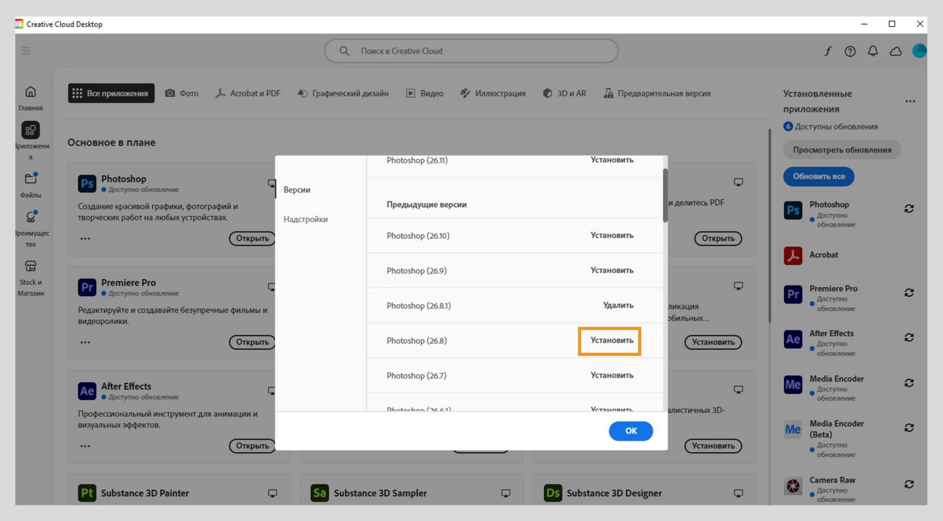Viewport: 943px width, 521px height.
Task: Select Версии in the dialog sidebar
Action: click(297, 190)
